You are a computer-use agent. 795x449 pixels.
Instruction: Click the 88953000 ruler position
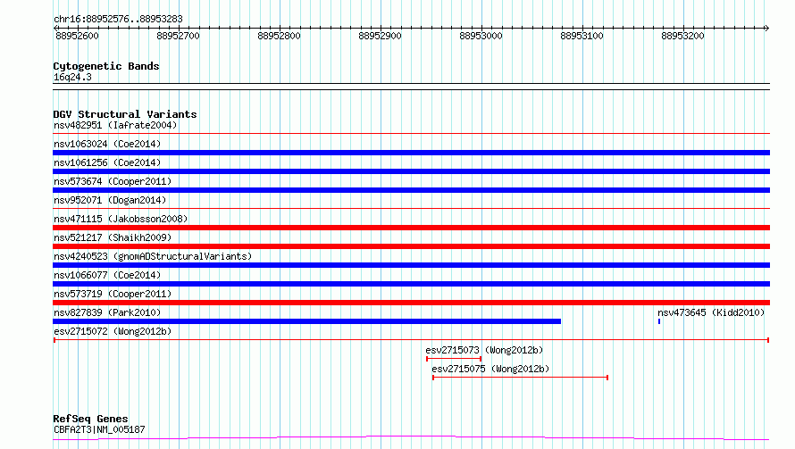point(481,36)
